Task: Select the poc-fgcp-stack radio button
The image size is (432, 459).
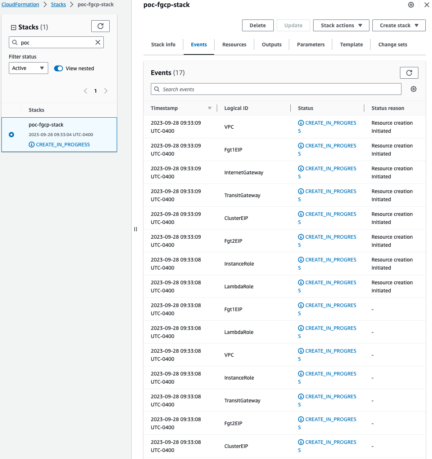Action: [x=11, y=135]
